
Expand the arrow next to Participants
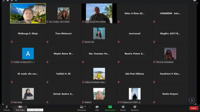tap(90, 107)
